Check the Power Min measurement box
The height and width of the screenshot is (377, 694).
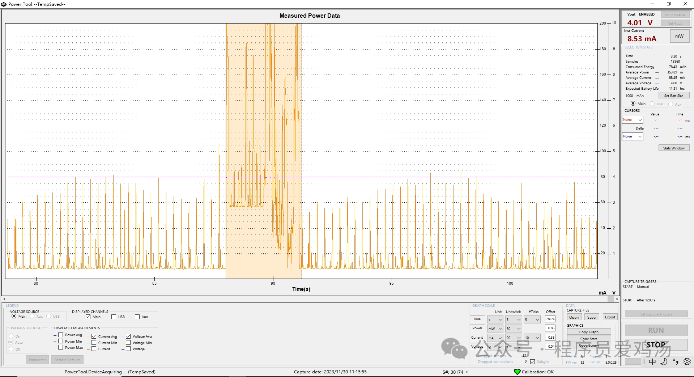[61, 341]
